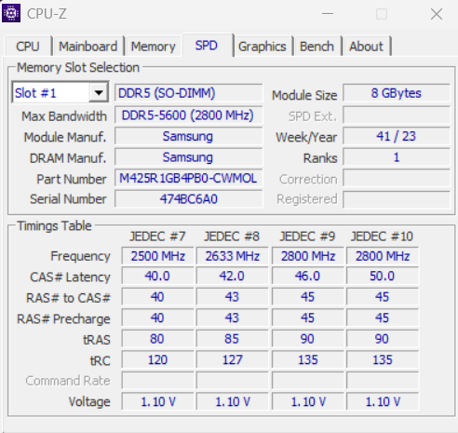
Task: Click JEDEC #7 voltage 1.10 V cell
Action: pos(157,401)
